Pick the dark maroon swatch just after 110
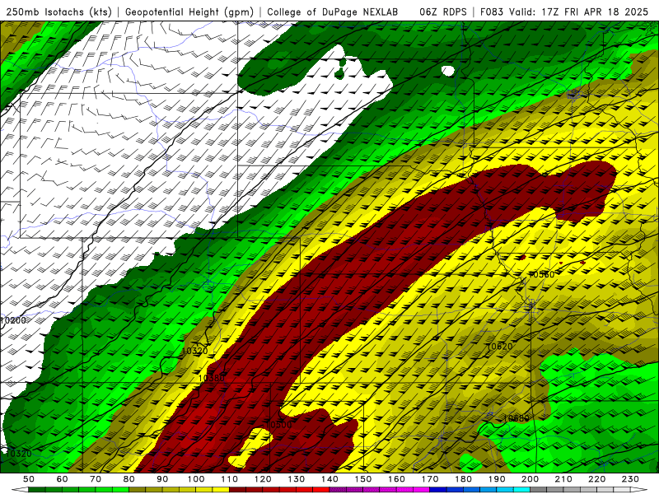This screenshot has width=659, height=494. (x=238, y=490)
